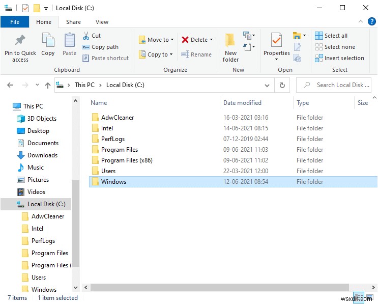Open the Easy access dropdown icon
This screenshot has height=304, width=378.
coord(249,46)
